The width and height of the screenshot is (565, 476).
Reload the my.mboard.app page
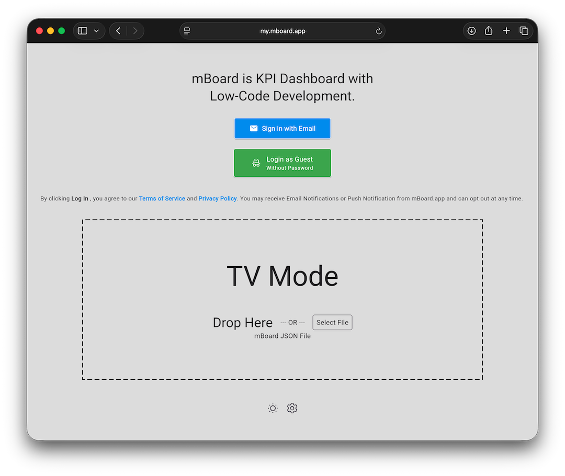click(x=378, y=31)
